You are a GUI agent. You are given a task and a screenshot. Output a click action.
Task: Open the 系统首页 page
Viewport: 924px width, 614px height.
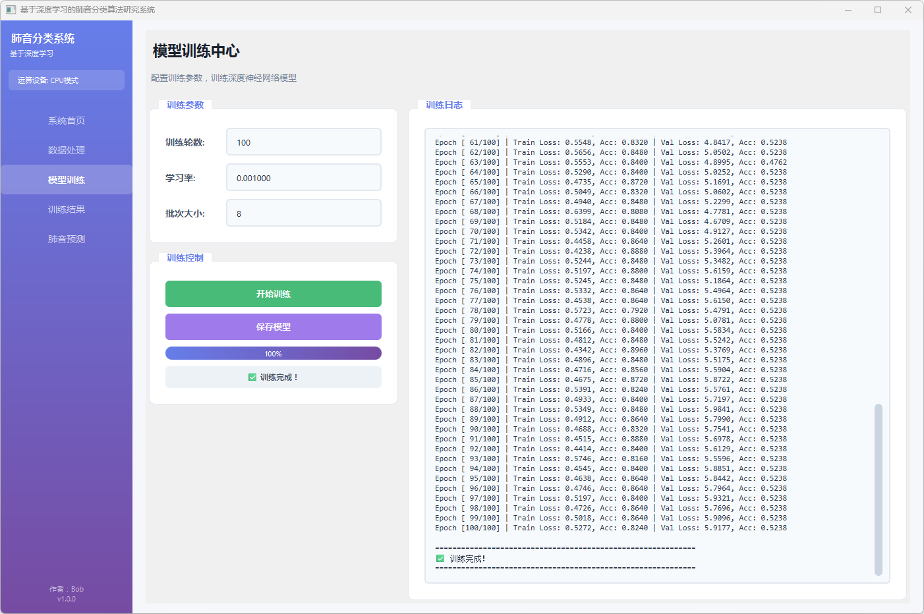pyautogui.click(x=66, y=121)
